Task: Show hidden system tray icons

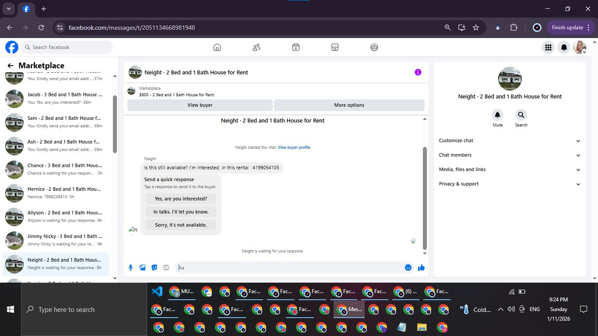Action: [500, 309]
